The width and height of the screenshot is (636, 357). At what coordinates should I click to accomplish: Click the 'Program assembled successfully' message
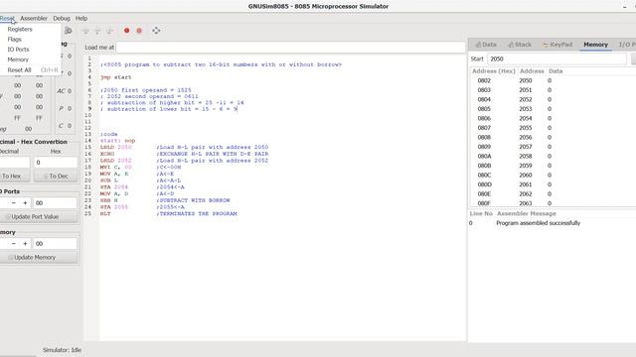pos(538,223)
